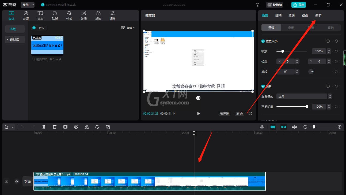Open the 菜单 menu dropdown

(28, 5)
